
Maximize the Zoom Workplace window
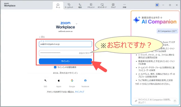coord(170,5)
